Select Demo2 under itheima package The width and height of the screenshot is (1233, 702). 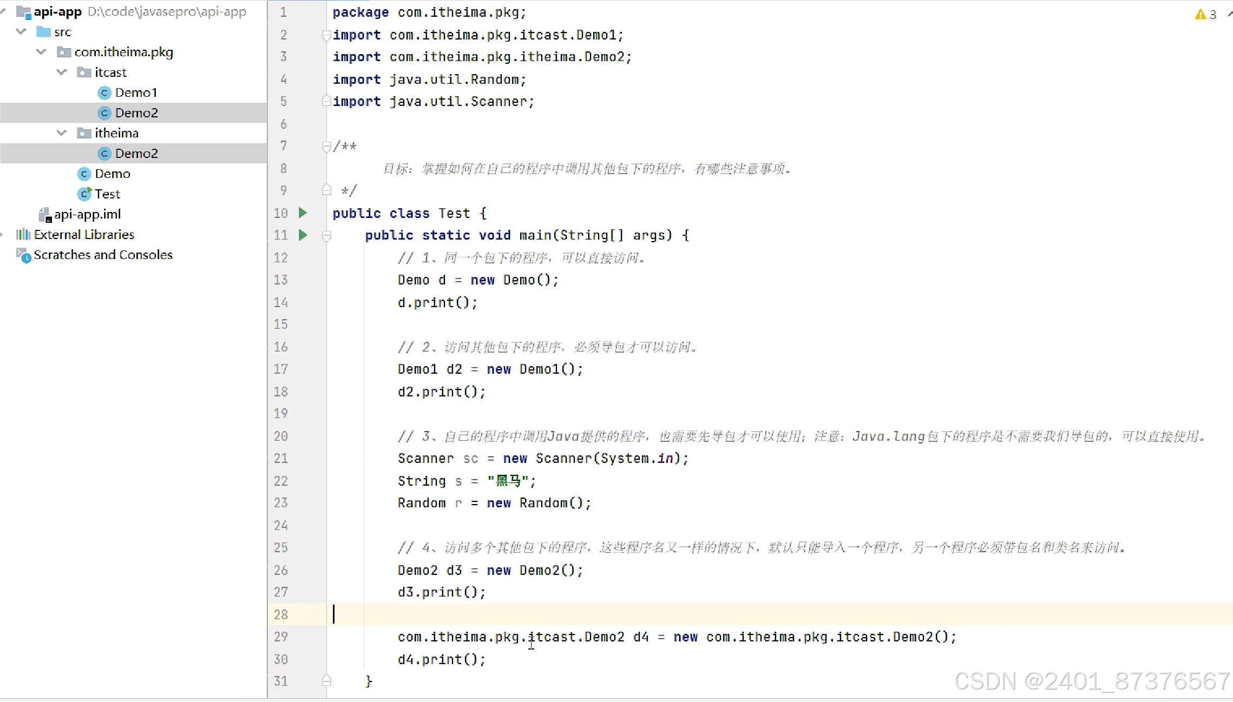(136, 154)
